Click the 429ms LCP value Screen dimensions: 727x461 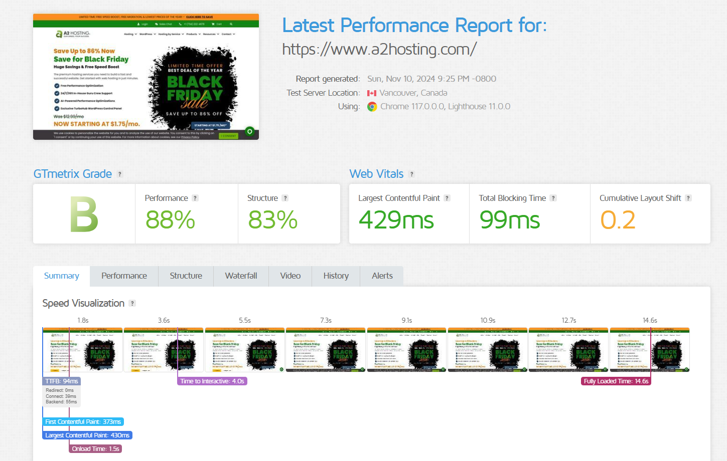pyautogui.click(x=396, y=220)
